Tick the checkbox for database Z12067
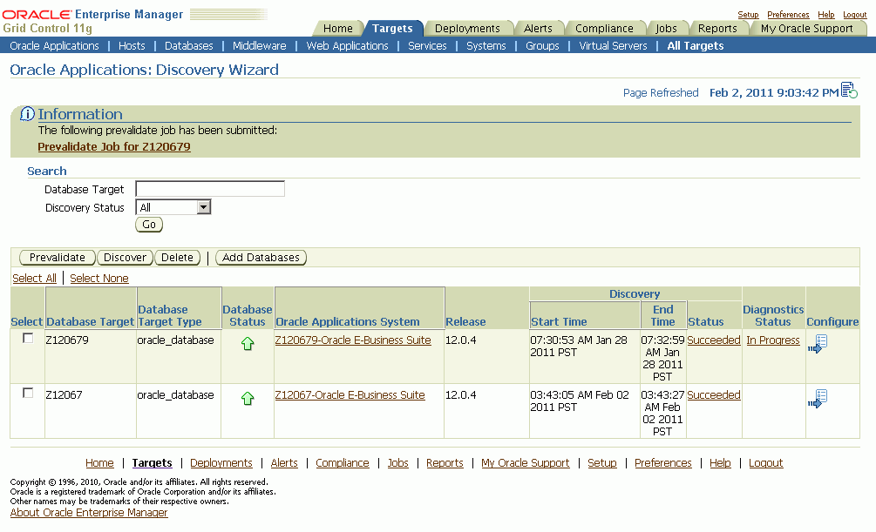876x532 pixels. coord(28,393)
